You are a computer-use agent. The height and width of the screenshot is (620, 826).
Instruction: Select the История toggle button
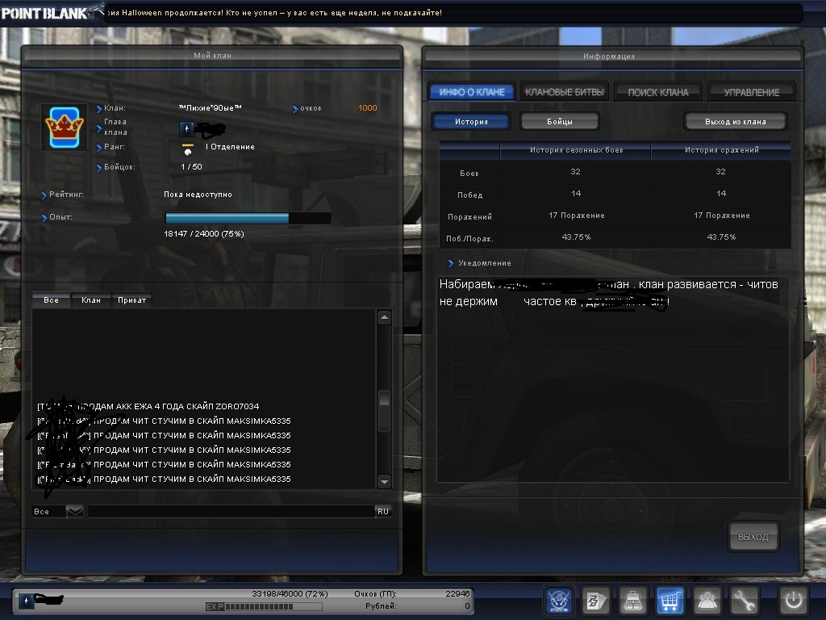point(471,122)
